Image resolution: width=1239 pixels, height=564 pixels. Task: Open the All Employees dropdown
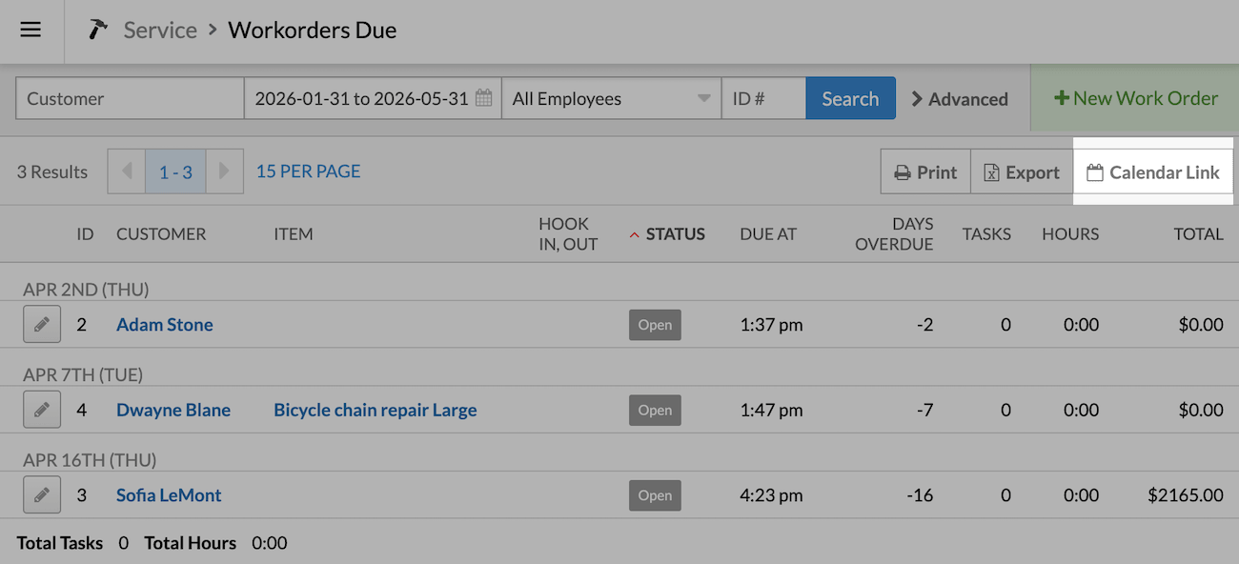point(611,98)
